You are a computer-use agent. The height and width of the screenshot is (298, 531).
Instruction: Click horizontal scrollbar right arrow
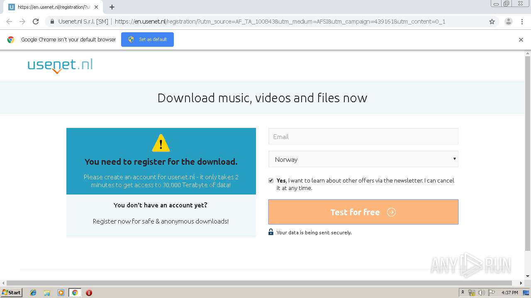point(521,283)
